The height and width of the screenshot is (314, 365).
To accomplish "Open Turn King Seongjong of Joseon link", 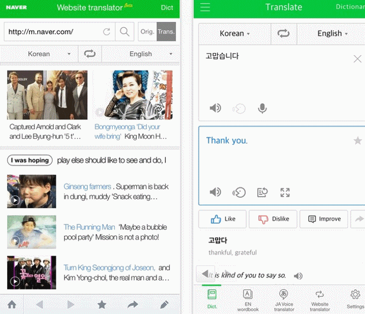I will (109, 268).
